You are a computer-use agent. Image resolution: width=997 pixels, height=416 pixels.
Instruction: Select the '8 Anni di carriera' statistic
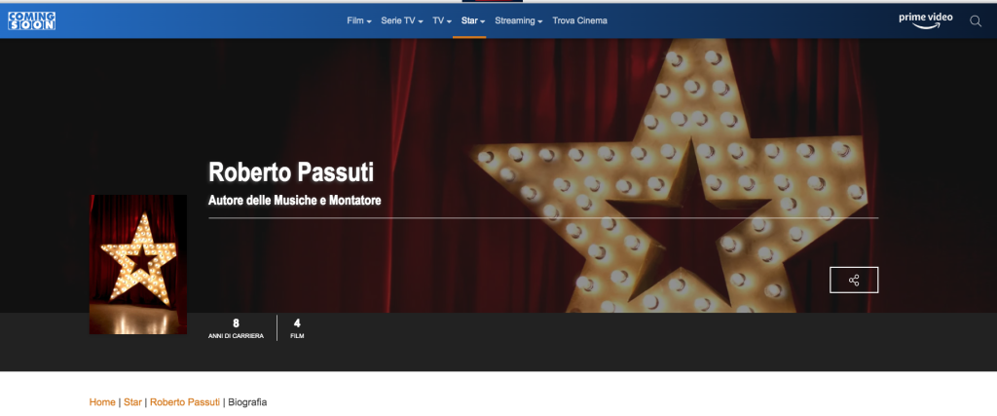pos(236,328)
